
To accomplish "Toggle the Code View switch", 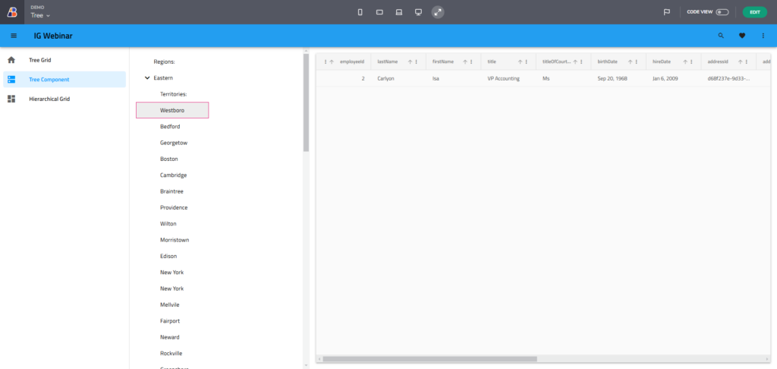I will click(x=722, y=12).
